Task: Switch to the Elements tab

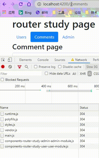Action: tap(26, 60)
